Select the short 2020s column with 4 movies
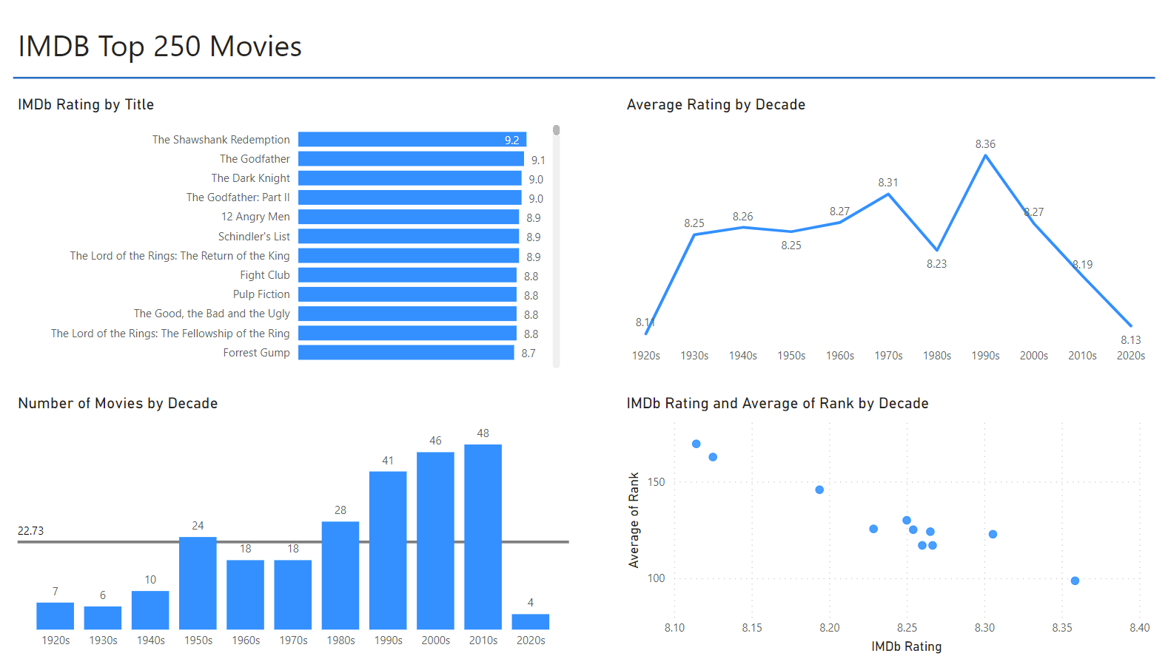The height and width of the screenshot is (656, 1168). 531,622
